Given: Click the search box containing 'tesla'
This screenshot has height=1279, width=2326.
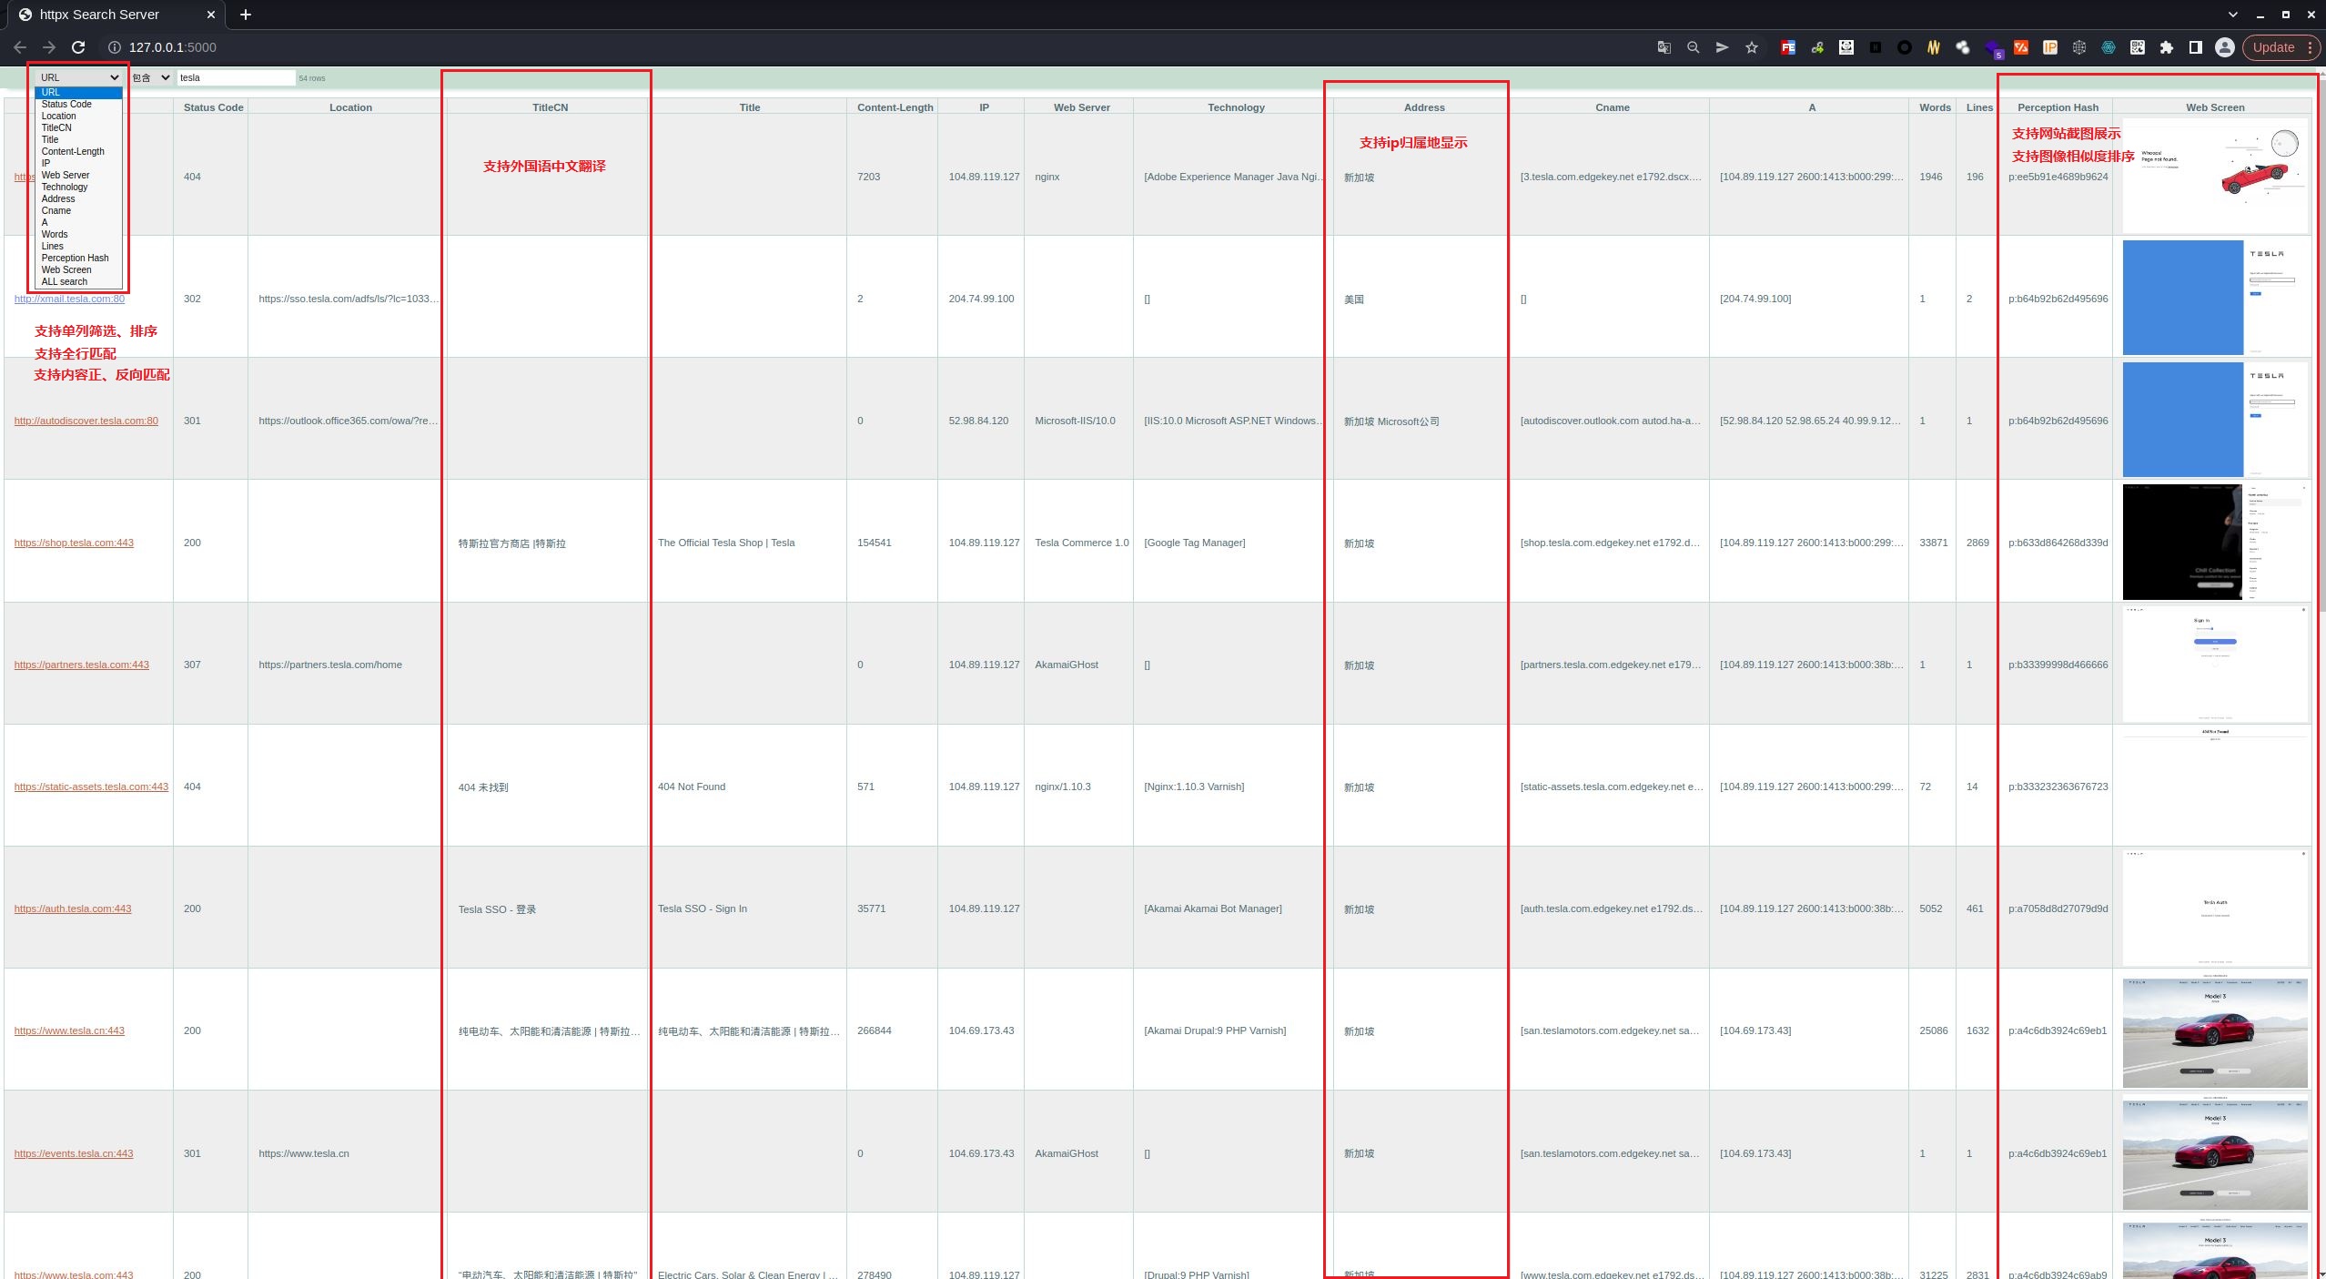Looking at the screenshot, I should pos(236,77).
